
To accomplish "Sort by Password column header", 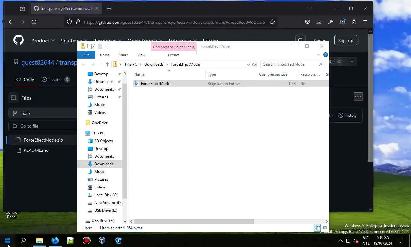I will click(311, 74).
